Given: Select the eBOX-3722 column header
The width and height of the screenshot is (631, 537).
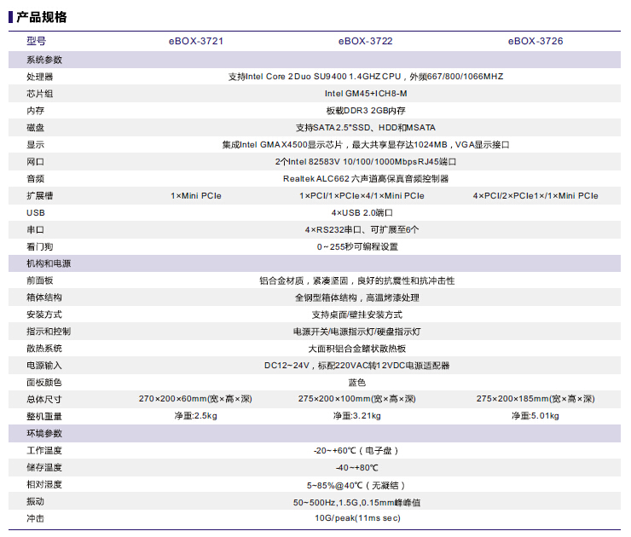Looking at the screenshot, I should [x=366, y=41].
